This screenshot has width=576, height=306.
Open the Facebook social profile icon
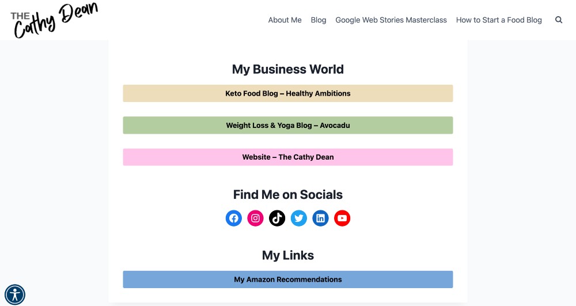coord(233,218)
